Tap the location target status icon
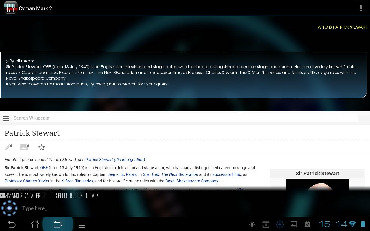 tap(252, 224)
